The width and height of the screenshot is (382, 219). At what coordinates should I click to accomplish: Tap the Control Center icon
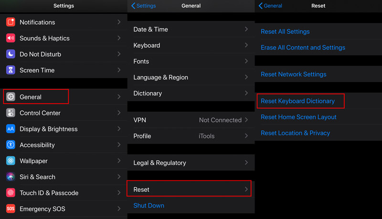[x=11, y=113]
